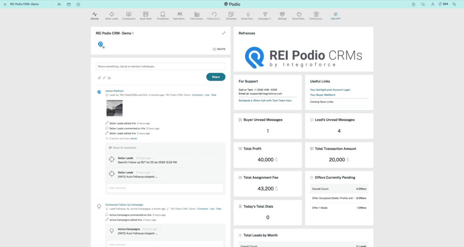This screenshot has height=247, width=464.
Task: Open the calendar icon in top bar
Action: tap(69, 5)
